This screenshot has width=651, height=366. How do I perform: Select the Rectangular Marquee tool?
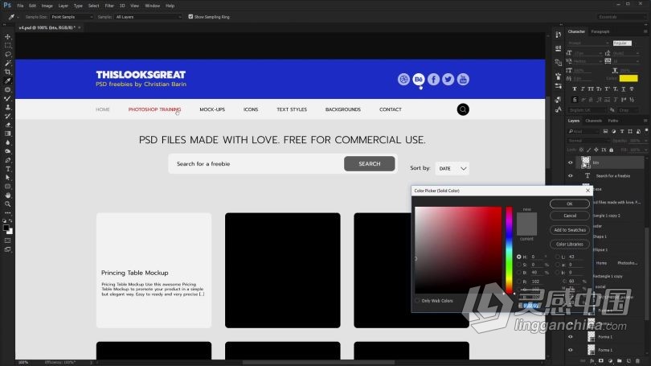coord(7,45)
